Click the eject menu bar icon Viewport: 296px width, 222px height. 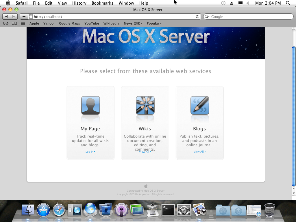(x=232, y=3)
